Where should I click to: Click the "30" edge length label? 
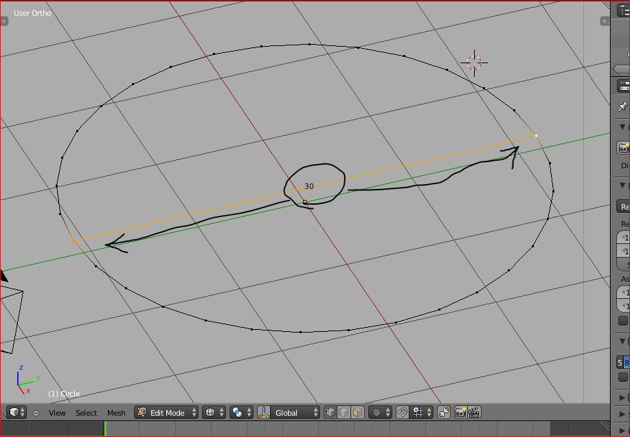[308, 186]
